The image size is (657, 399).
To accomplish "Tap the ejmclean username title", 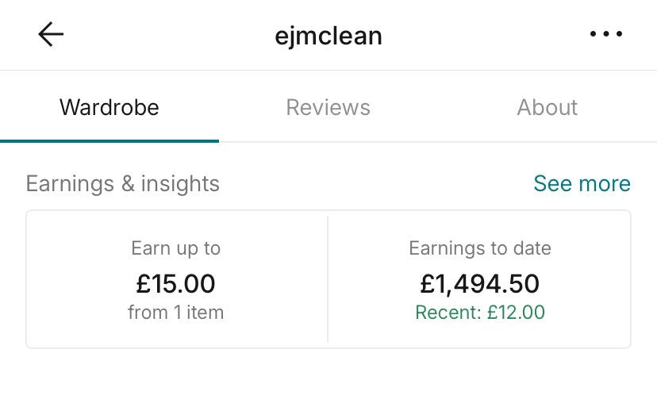I will pyautogui.click(x=328, y=36).
